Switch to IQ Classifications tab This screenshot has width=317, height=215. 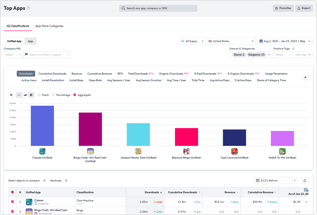18,26
